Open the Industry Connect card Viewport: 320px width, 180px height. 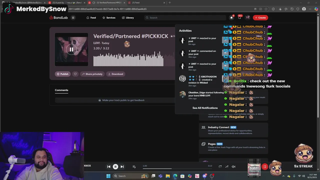click(x=233, y=130)
